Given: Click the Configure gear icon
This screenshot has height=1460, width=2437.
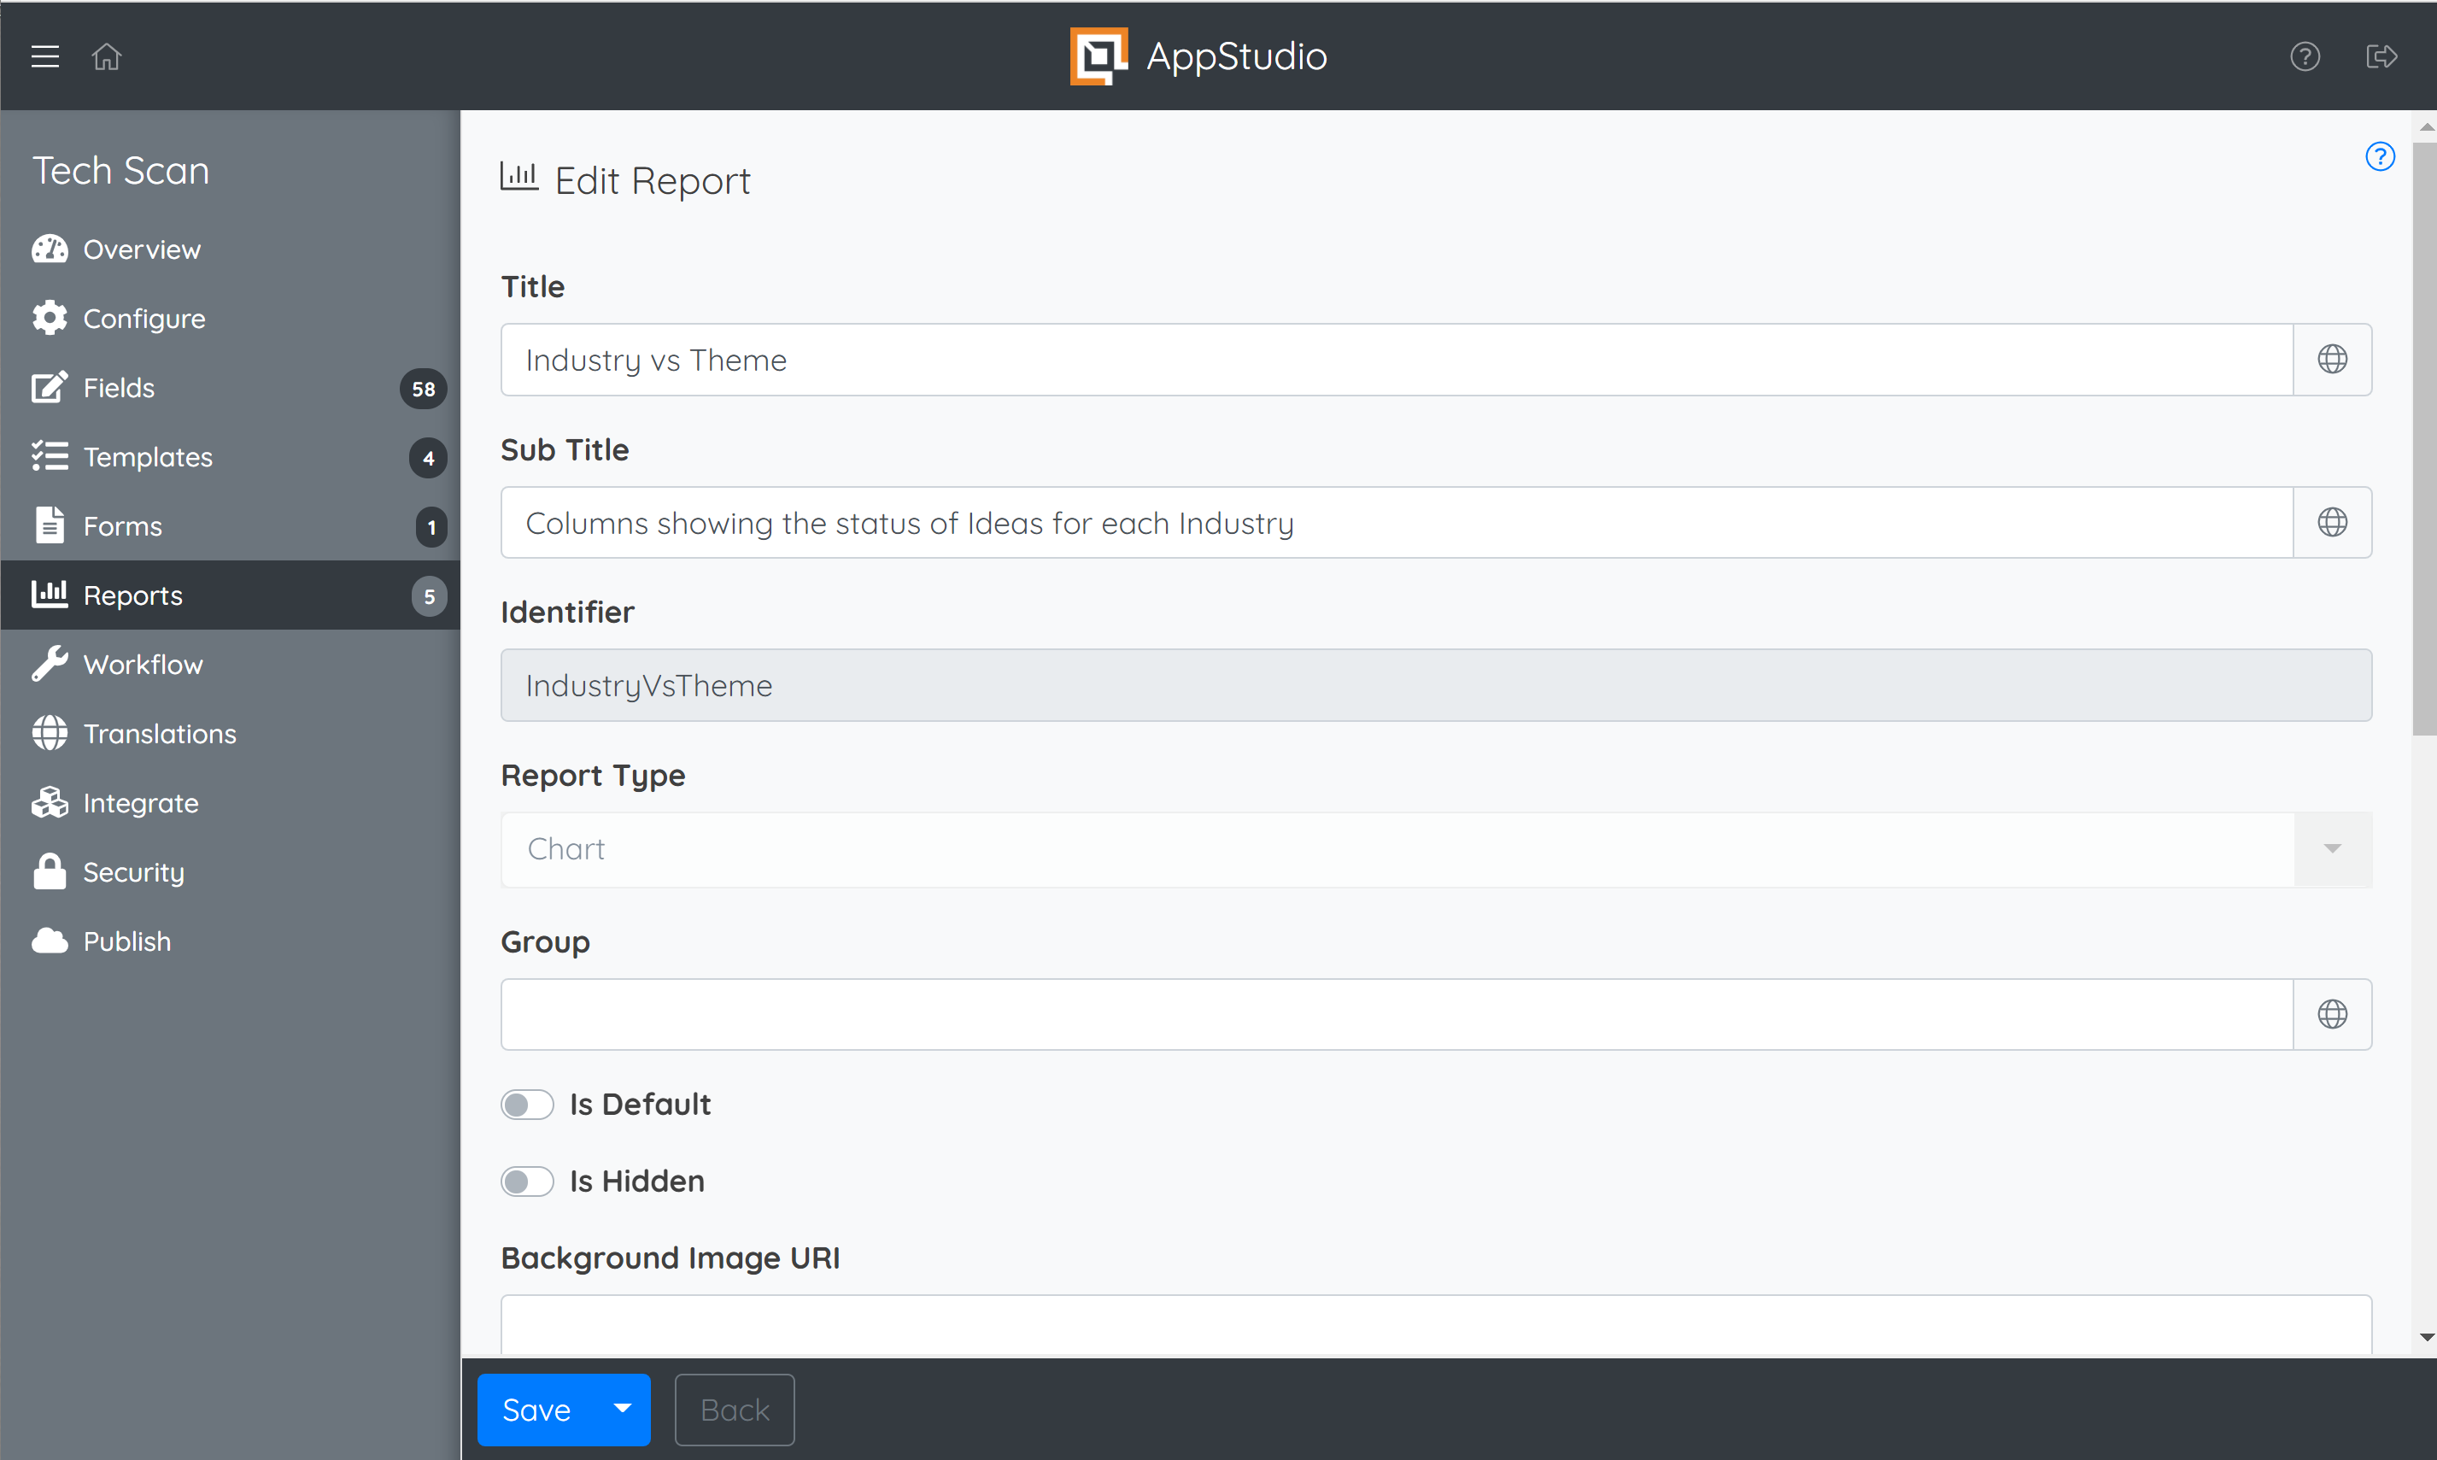Looking at the screenshot, I should (50, 318).
